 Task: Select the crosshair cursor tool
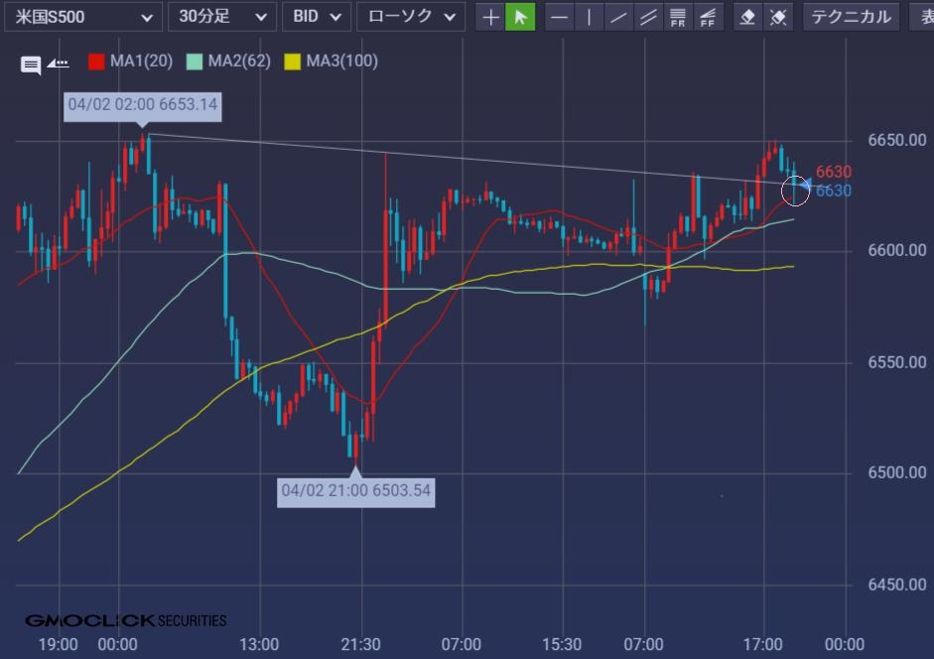pyautogui.click(x=490, y=17)
